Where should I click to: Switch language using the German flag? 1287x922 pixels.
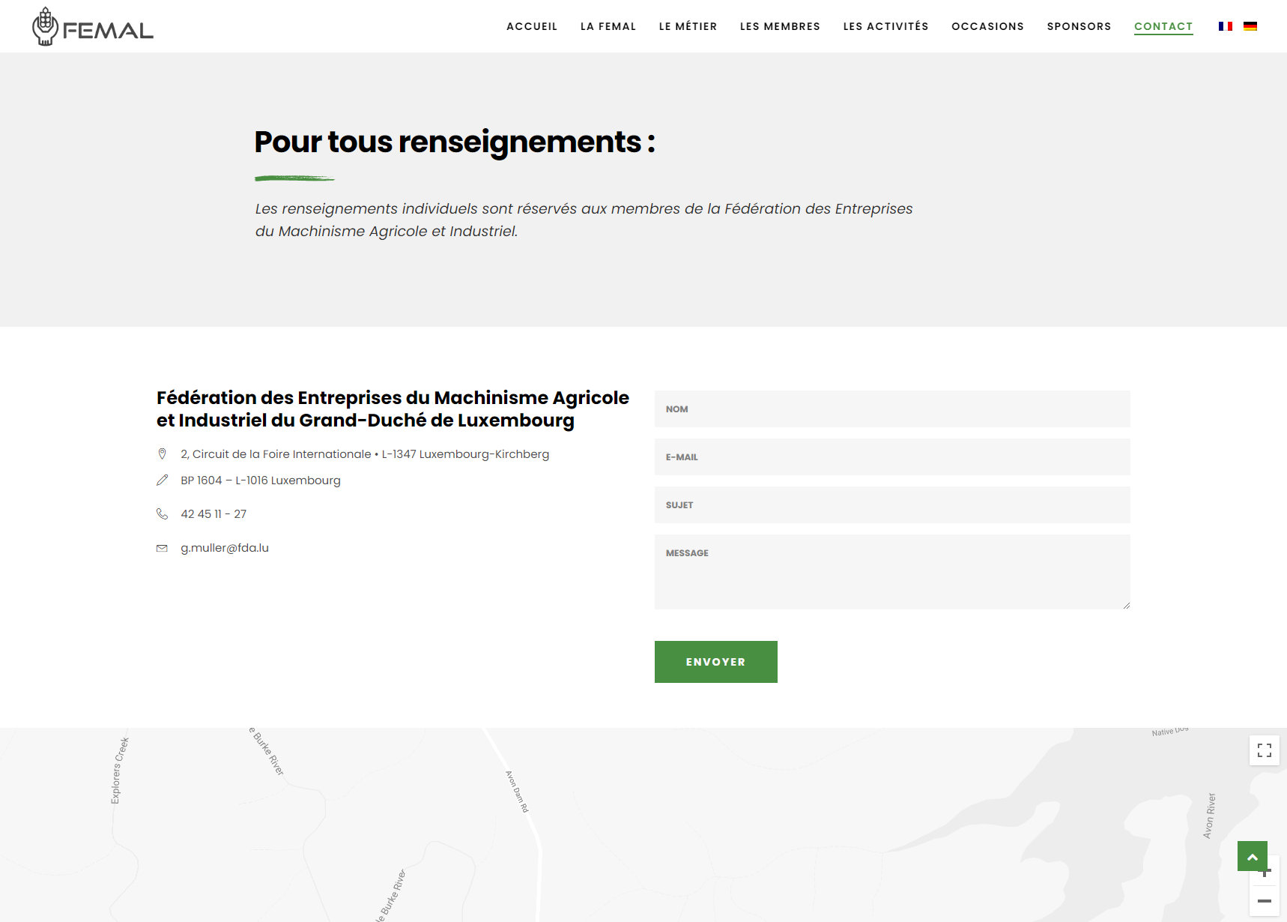pos(1250,26)
